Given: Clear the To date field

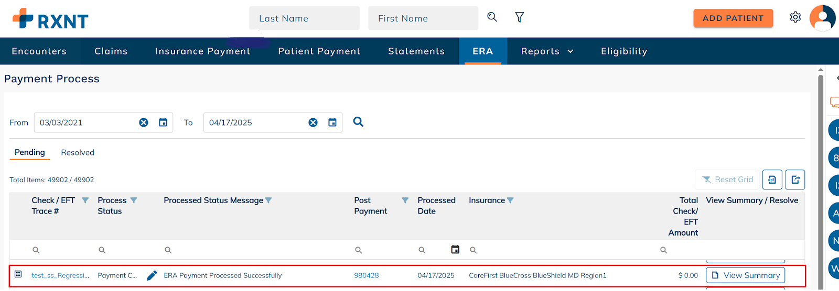Looking at the screenshot, I should pyautogui.click(x=313, y=122).
